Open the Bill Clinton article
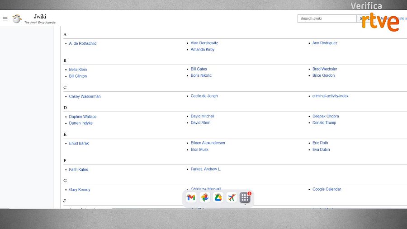407x229 pixels. click(x=78, y=76)
